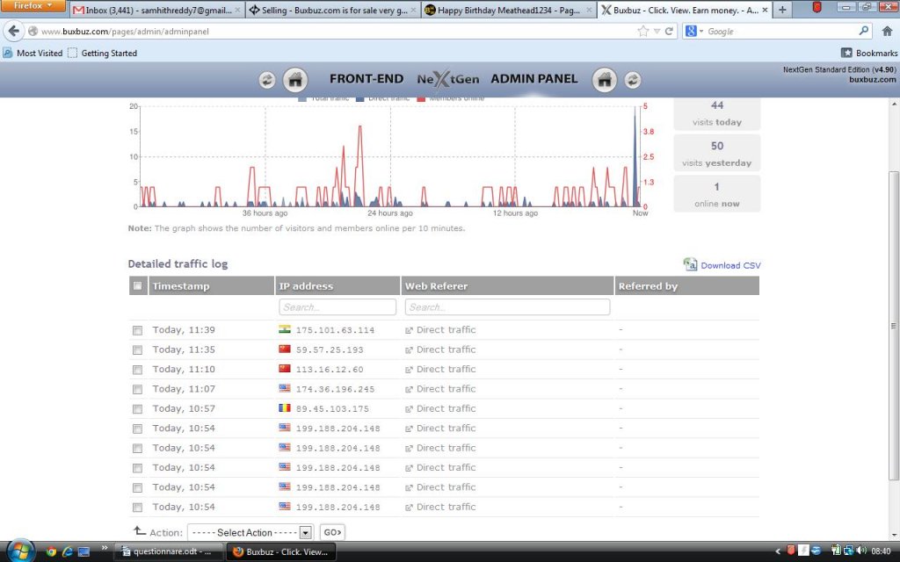Click the Web Referer column header

[x=507, y=285]
